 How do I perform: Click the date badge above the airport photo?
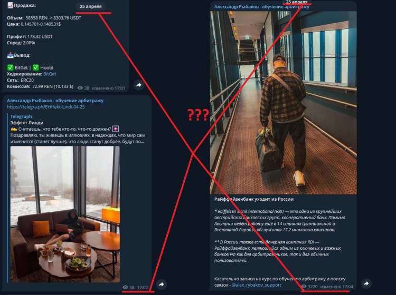click(x=297, y=2)
